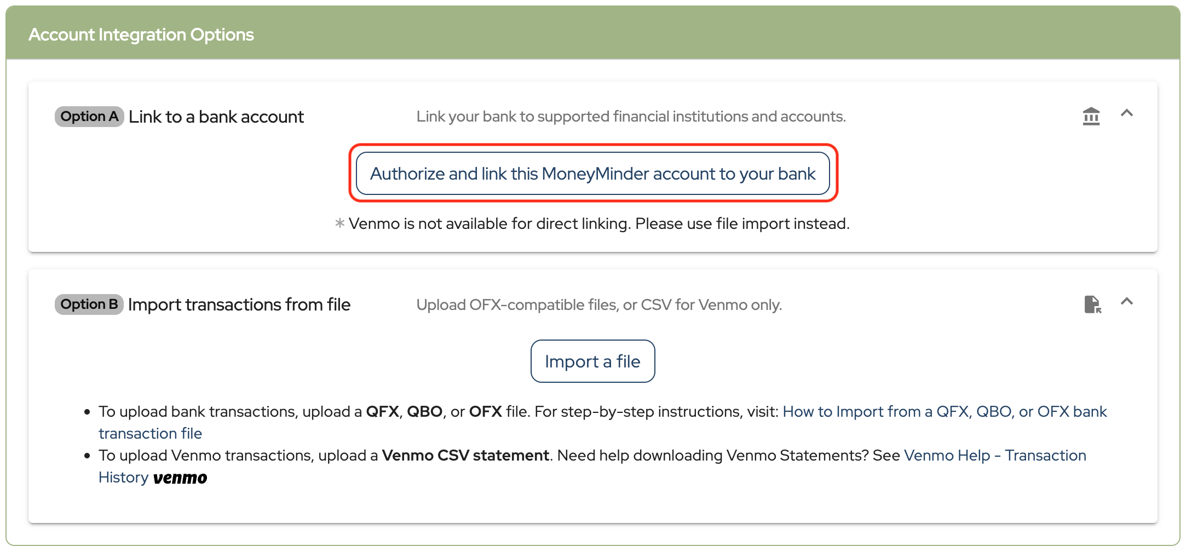Click the file import icon in Option B
The image size is (1186, 552).
tap(1092, 304)
